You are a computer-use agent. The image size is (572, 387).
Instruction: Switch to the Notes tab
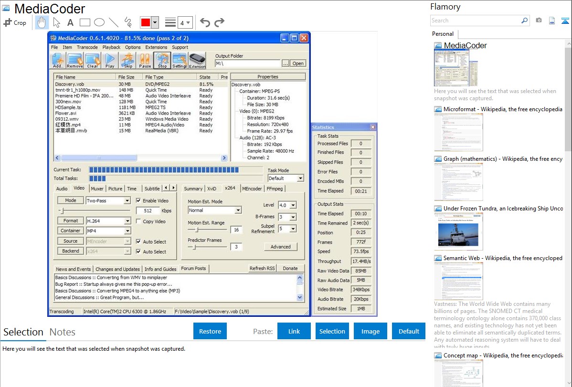63,332
